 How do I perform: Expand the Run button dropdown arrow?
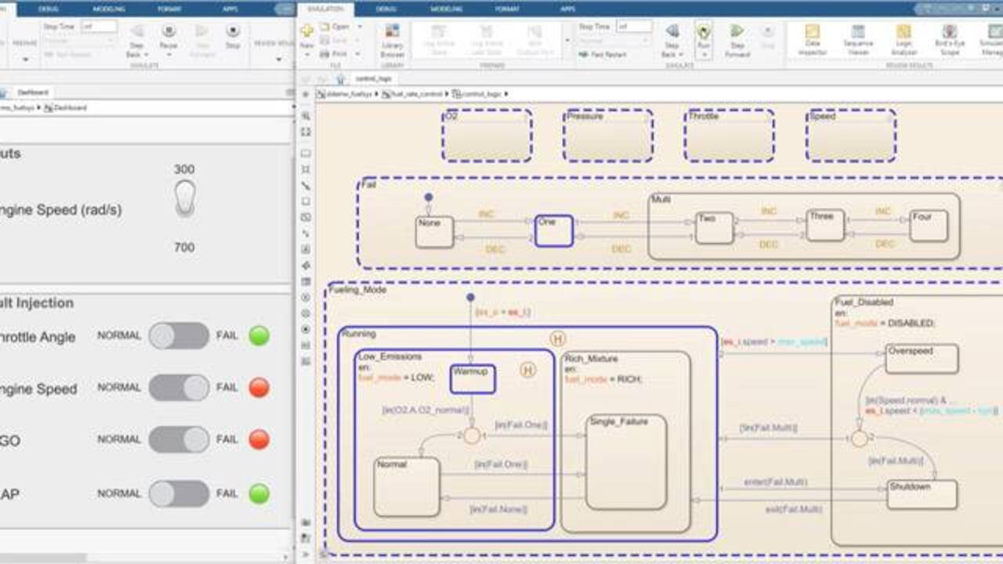pyautogui.click(x=704, y=56)
